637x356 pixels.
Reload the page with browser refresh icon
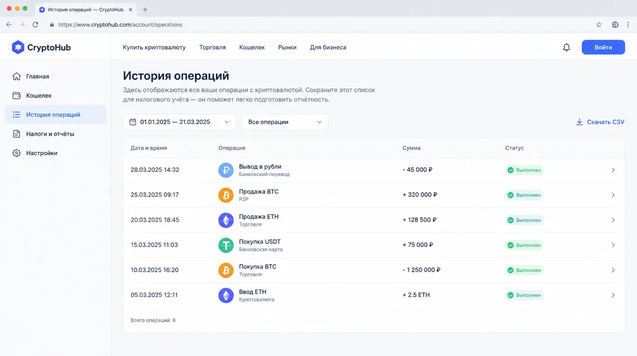(x=36, y=25)
